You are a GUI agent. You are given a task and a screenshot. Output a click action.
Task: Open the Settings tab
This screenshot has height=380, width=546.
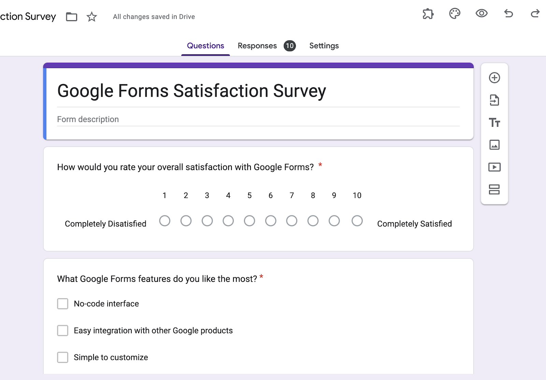pos(324,46)
